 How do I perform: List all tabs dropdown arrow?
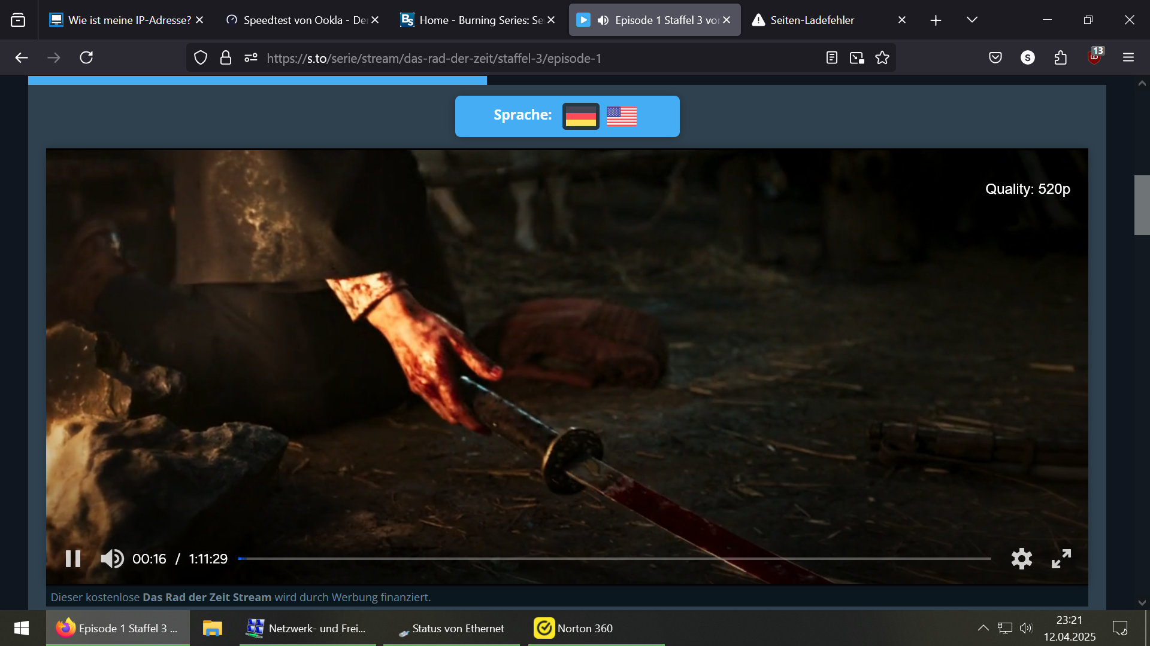tap(972, 20)
